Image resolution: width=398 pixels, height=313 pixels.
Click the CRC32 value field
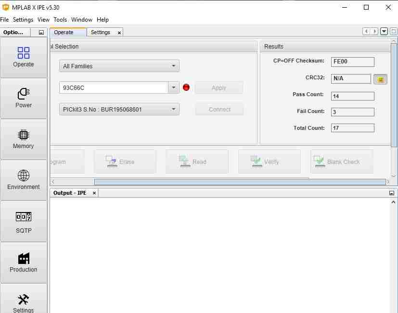tap(351, 78)
